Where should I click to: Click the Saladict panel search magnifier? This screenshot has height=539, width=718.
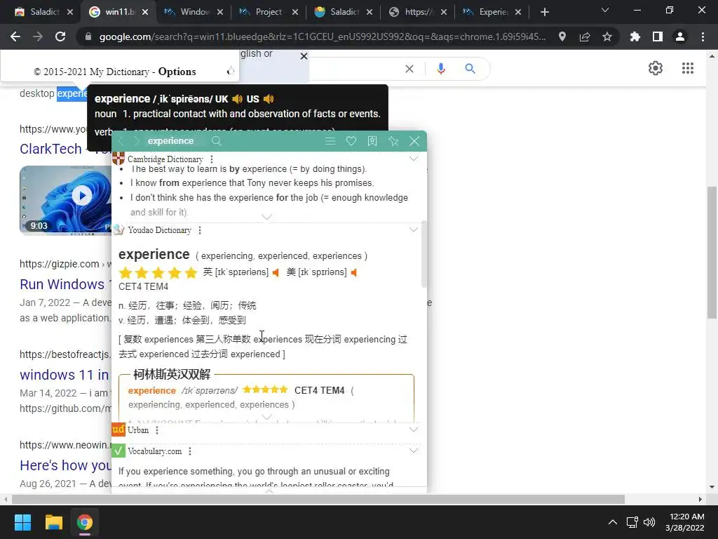point(217,141)
